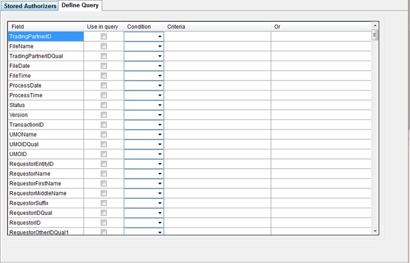Viewport: 410px width, 263px height.
Task: Select the Define Query tab
Action: tap(80, 5)
